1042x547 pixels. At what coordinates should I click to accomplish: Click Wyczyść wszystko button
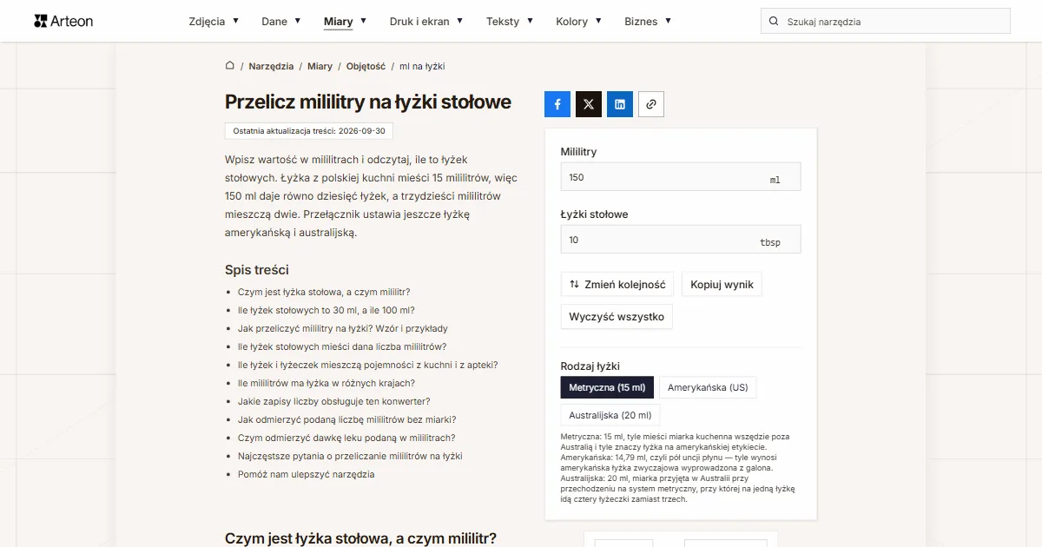(617, 317)
